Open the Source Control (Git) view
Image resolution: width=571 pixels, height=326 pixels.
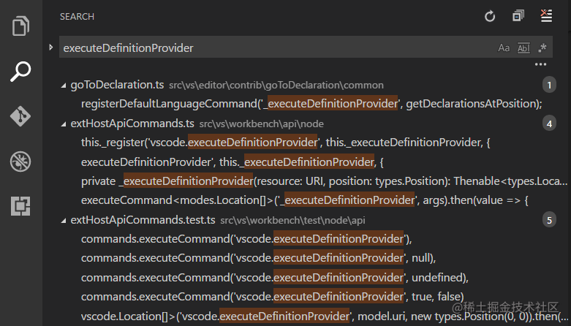[20, 116]
